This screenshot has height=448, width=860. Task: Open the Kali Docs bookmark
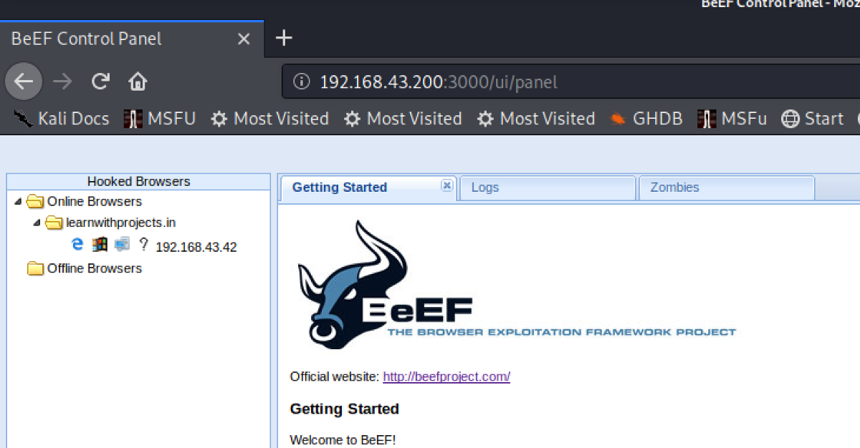61,119
